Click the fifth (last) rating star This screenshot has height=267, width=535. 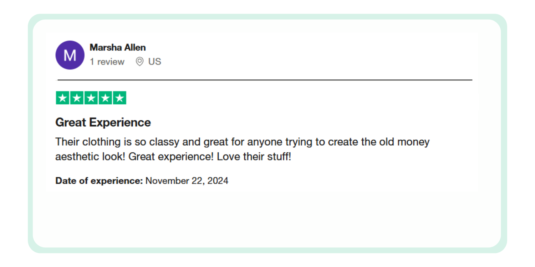119,98
